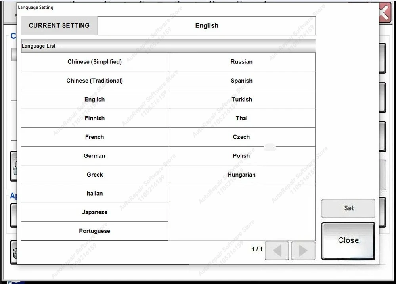Image resolution: width=396 pixels, height=284 pixels.
Task: Select Chinese (Traditional) language
Action: [x=94, y=81]
